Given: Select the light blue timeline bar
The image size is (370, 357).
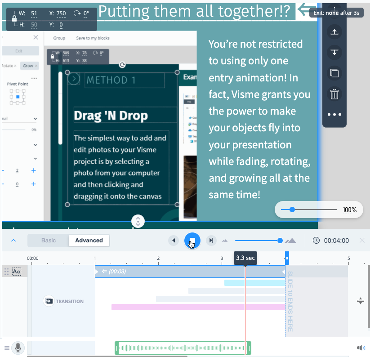Looking at the screenshot, I should point(254,283).
